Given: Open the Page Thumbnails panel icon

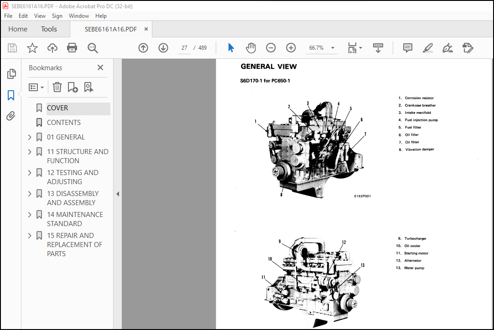Looking at the screenshot, I should coord(11,74).
